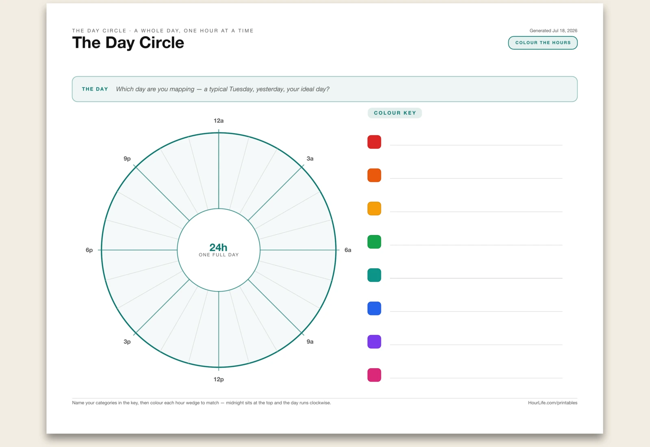Click the 6a label on the circle
Viewport: 650px width, 447px height.
click(348, 250)
